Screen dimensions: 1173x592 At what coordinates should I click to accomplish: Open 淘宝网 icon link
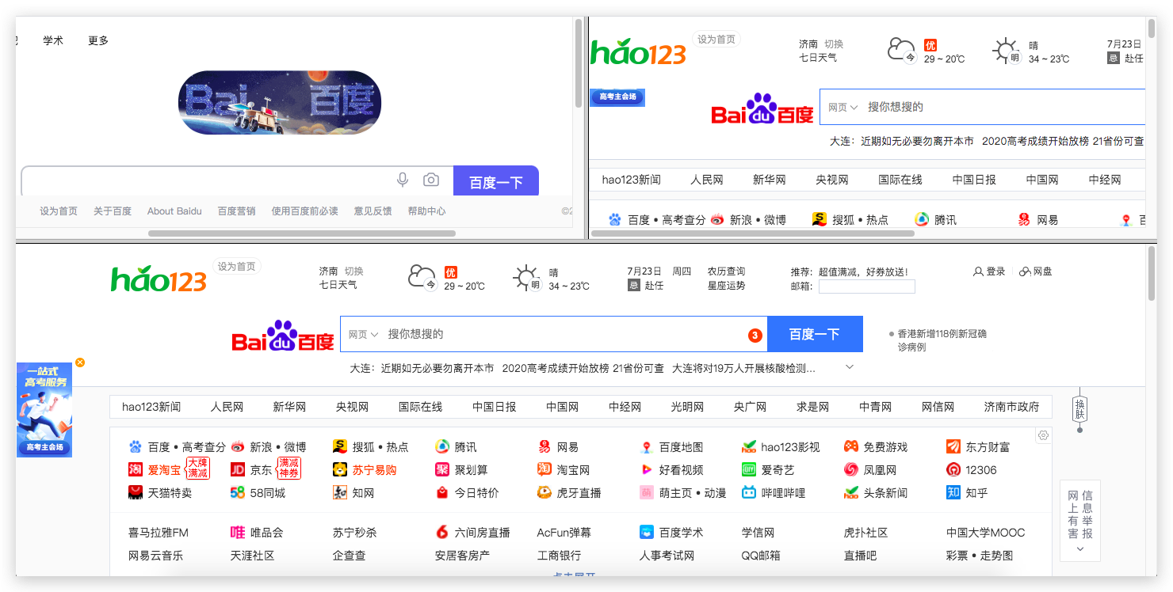pos(544,470)
